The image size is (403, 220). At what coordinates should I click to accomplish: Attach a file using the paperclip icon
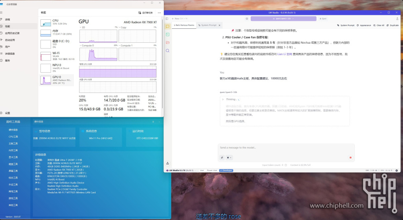(222, 157)
